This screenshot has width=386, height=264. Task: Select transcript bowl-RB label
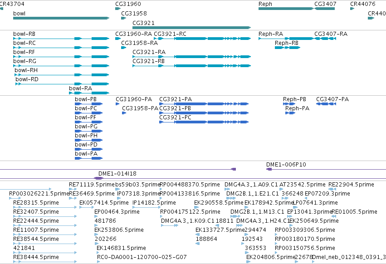point(24,34)
